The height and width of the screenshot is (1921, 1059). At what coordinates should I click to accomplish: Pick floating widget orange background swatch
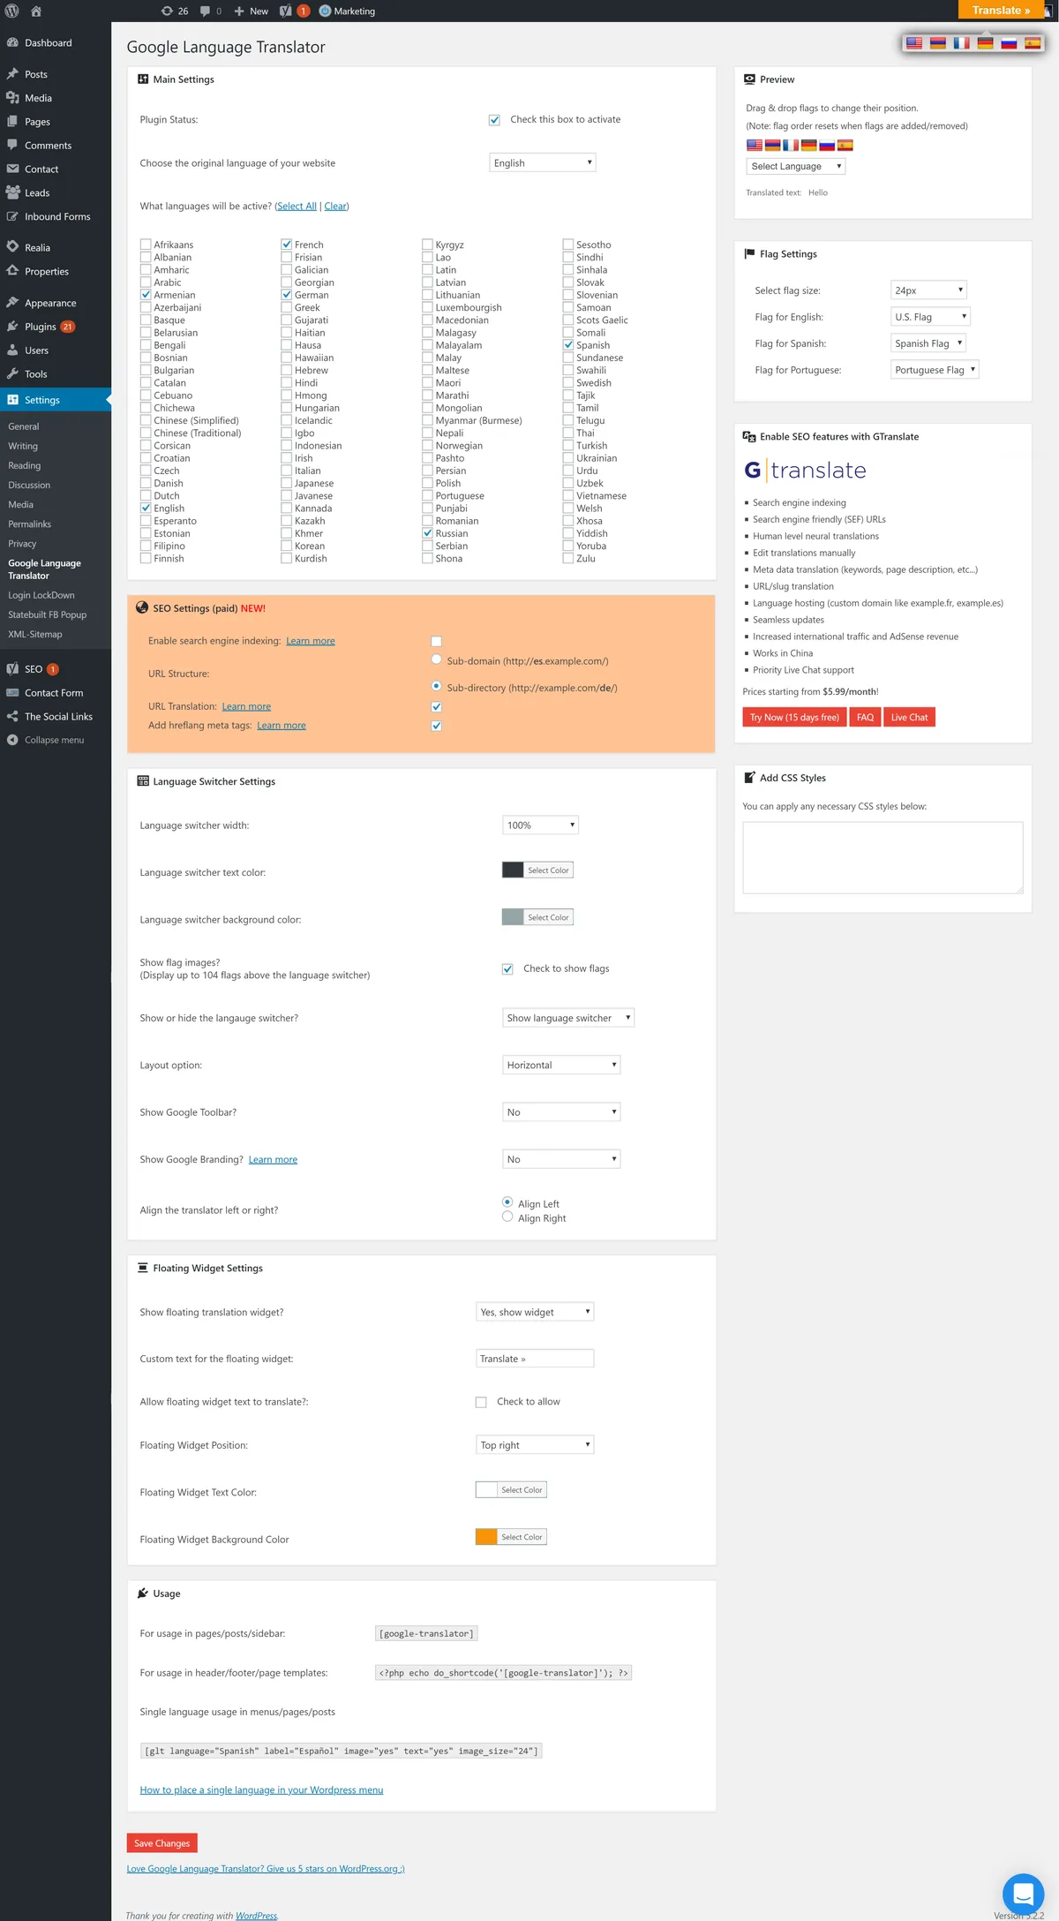[x=486, y=1537]
